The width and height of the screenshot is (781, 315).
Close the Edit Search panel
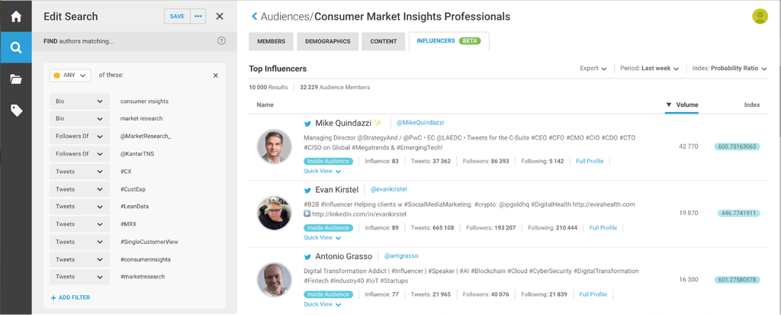(x=220, y=16)
